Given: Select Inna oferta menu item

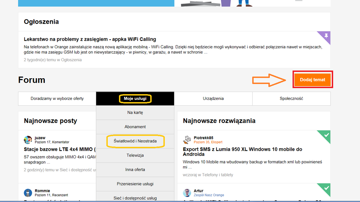Looking at the screenshot, I should pyautogui.click(x=135, y=170).
